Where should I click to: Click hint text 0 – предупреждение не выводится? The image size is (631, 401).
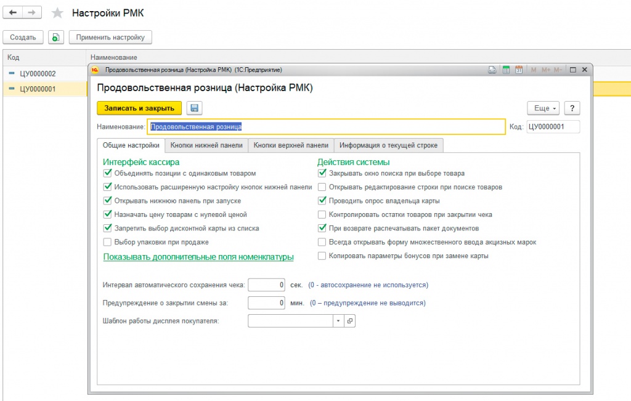[x=368, y=303]
